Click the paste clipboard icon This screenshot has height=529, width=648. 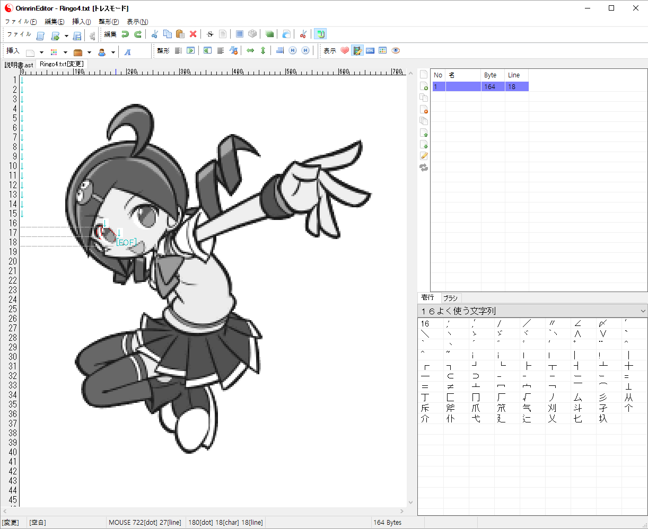pyautogui.click(x=180, y=34)
